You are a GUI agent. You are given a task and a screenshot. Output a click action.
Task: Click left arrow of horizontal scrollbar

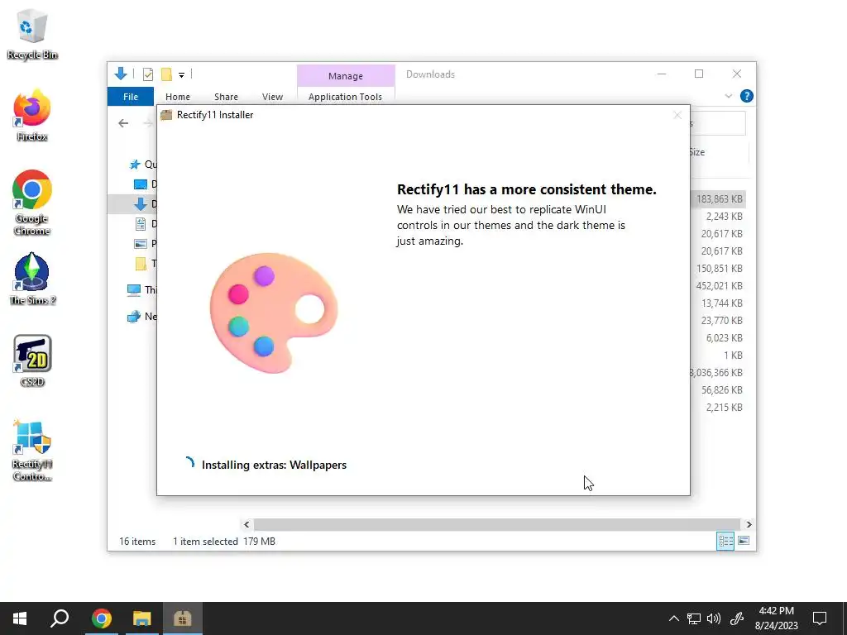[246, 524]
